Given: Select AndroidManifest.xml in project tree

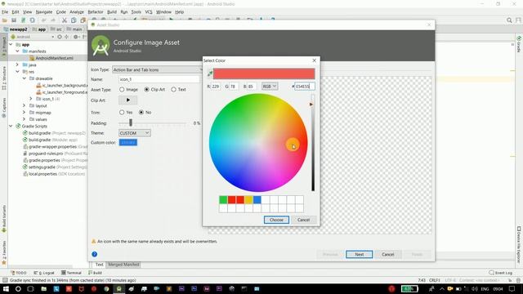Looking at the screenshot, I should tap(54, 58).
